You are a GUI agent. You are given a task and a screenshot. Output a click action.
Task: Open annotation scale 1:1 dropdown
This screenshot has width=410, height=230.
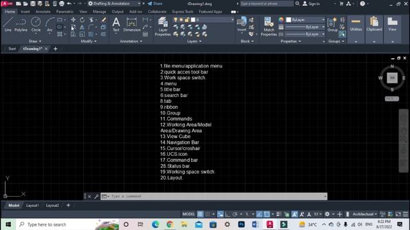point(318,214)
